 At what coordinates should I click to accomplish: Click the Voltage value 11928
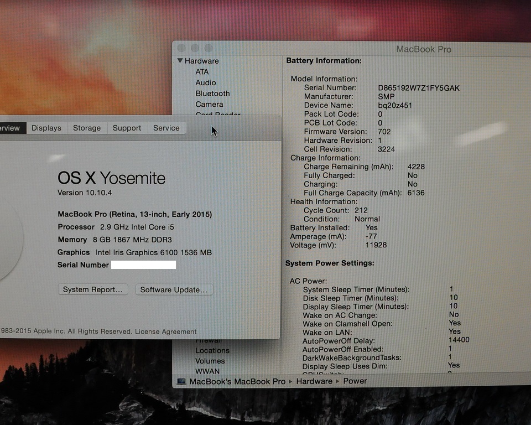point(376,245)
